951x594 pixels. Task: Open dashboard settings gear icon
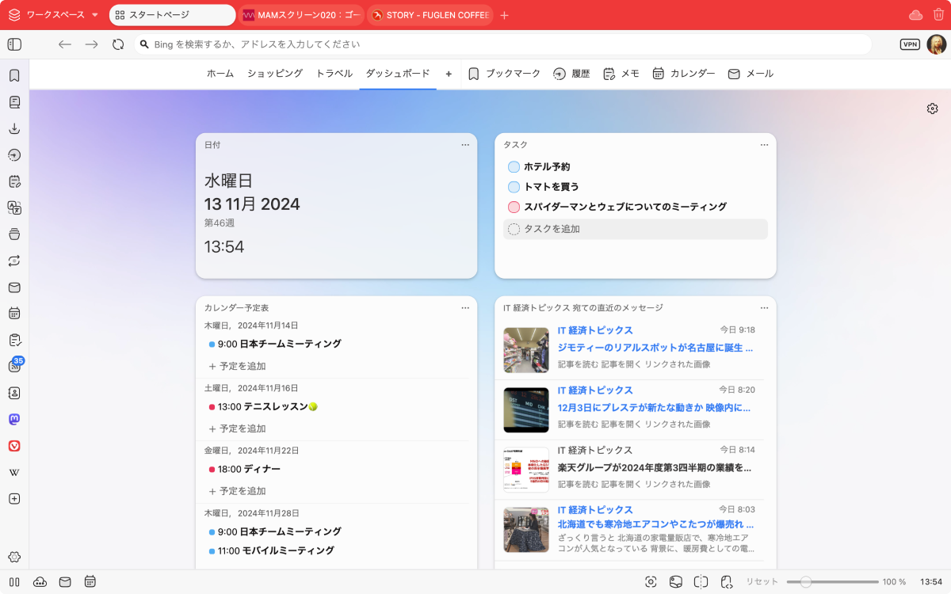[x=932, y=109]
